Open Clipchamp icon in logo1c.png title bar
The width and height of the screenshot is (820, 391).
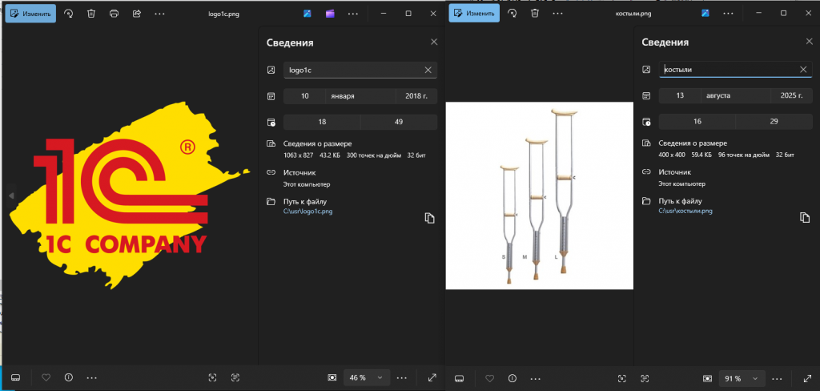pyautogui.click(x=330, y=14)
